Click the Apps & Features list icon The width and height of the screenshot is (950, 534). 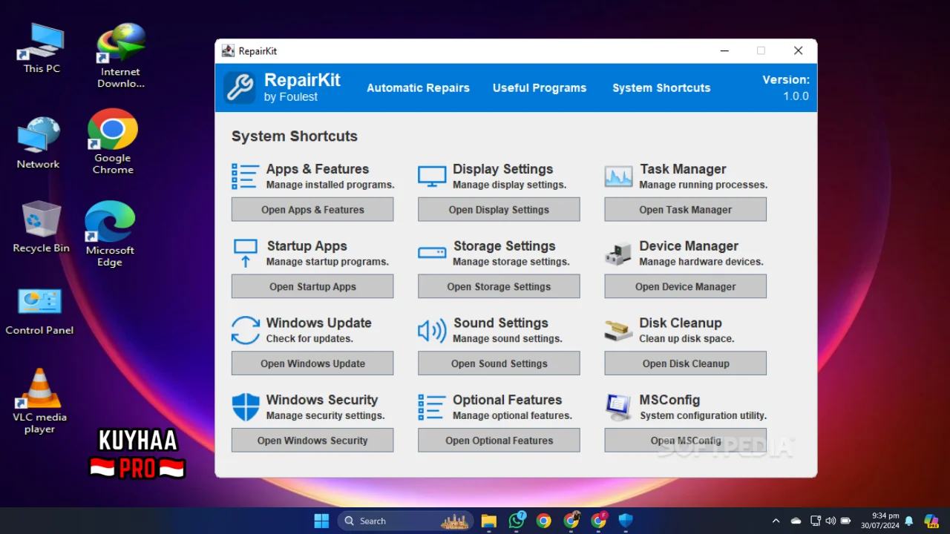(x=245, y=177)
